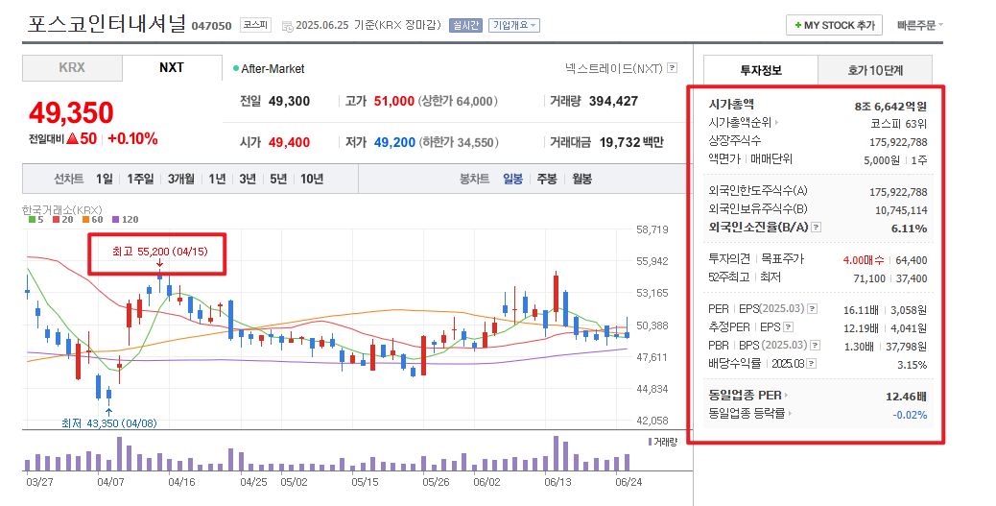Open help icon beside 외국인소진율(B/A)

coord(817,227)
